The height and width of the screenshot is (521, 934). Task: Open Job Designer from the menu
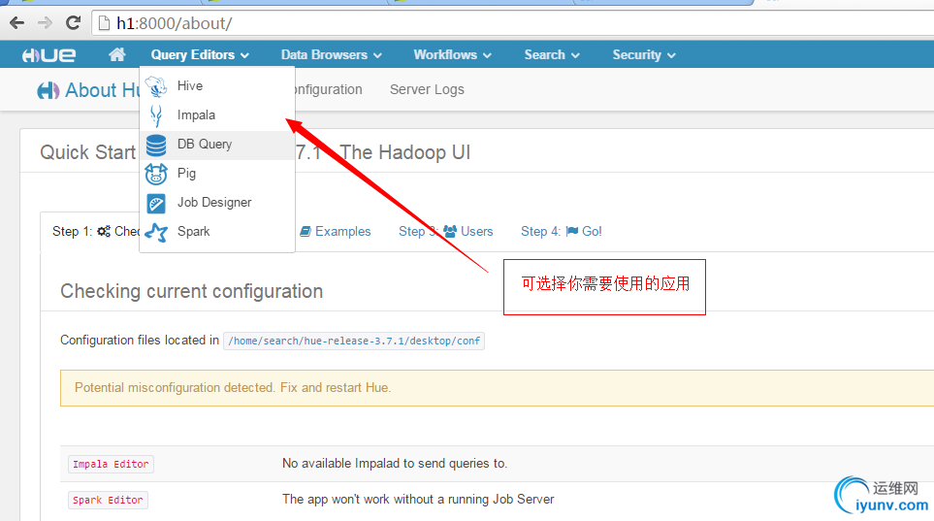click(217, 203)
